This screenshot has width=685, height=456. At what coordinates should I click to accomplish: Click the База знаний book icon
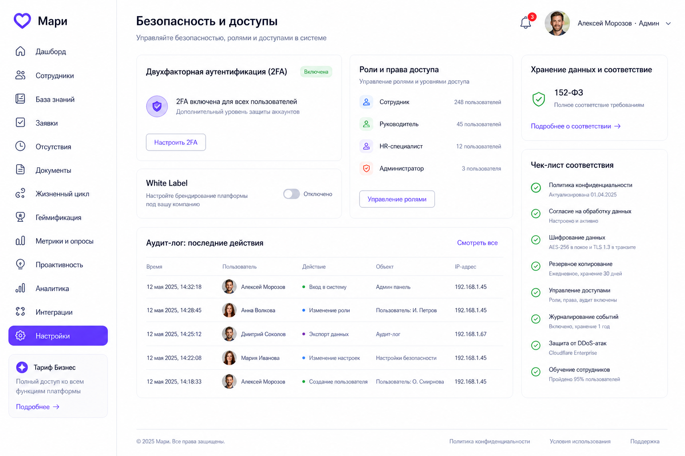pos(21,99)
